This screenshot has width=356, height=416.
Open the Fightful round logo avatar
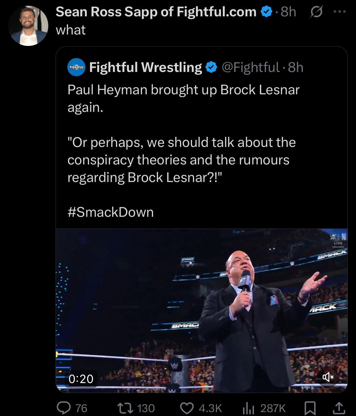(76, 67)
